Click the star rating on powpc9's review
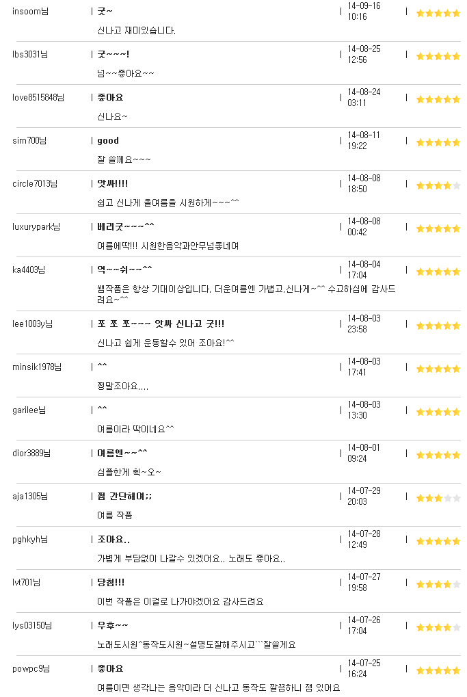This screenshot has height=697, width=467. [x=438, y=671]
